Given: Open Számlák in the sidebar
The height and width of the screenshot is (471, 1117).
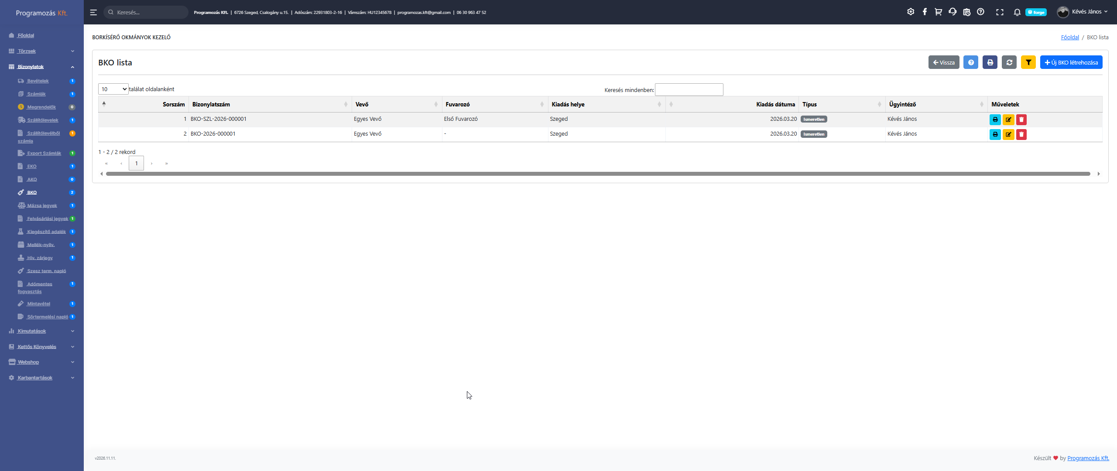Looking at the screenshot, I should coord(36,94).
